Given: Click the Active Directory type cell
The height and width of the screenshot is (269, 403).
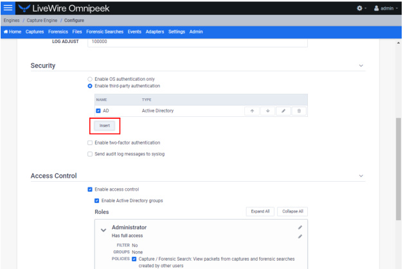Looking at the screenshot, I should [158, 110].
